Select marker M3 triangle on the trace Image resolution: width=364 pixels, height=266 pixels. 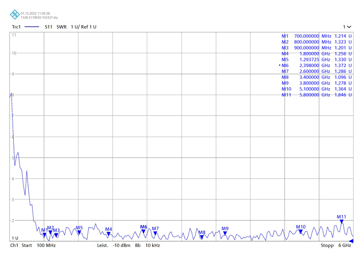click(56, 235)
